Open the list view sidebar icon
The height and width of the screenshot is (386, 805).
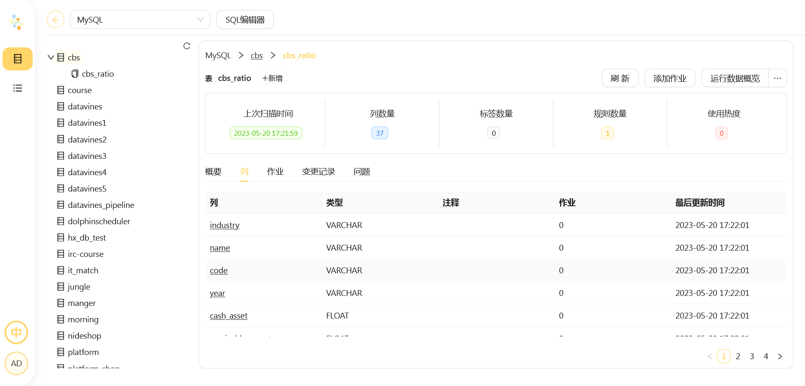(18, 88)
